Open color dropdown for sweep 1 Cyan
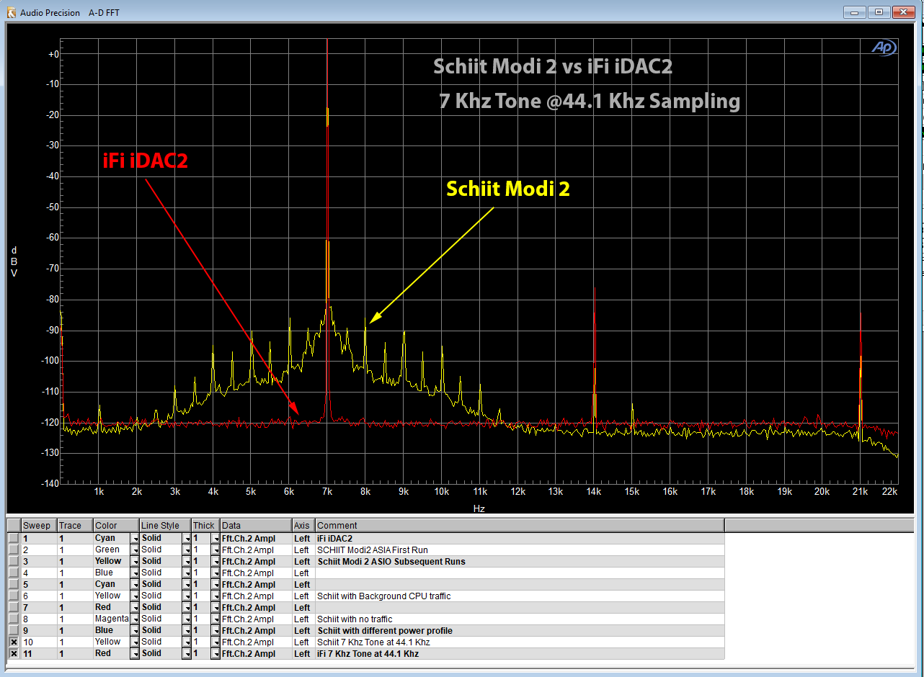The height and width of the screenshot is (677, 924). click(x=134, y=538)
